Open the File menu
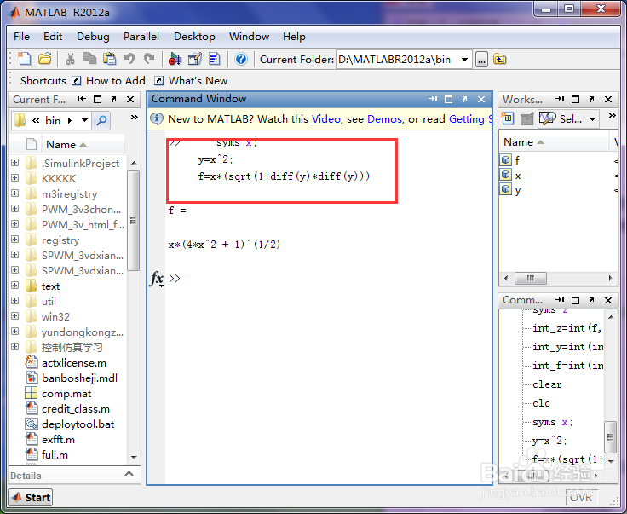This screenshot has height=514, width=627. pyautogui.click(x=21, y=37)
